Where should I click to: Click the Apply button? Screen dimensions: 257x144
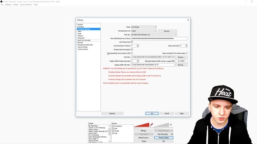click(x=182, y=114)
